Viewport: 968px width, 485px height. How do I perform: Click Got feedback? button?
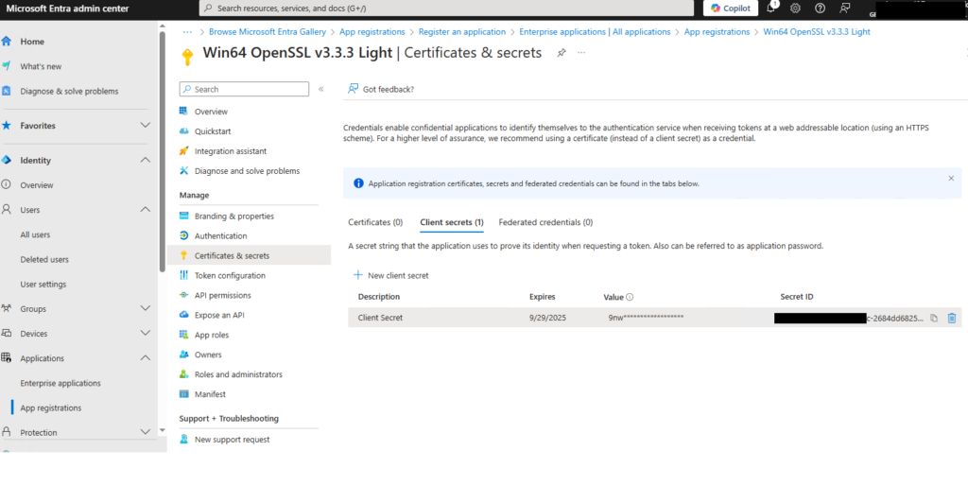(381, 89)
